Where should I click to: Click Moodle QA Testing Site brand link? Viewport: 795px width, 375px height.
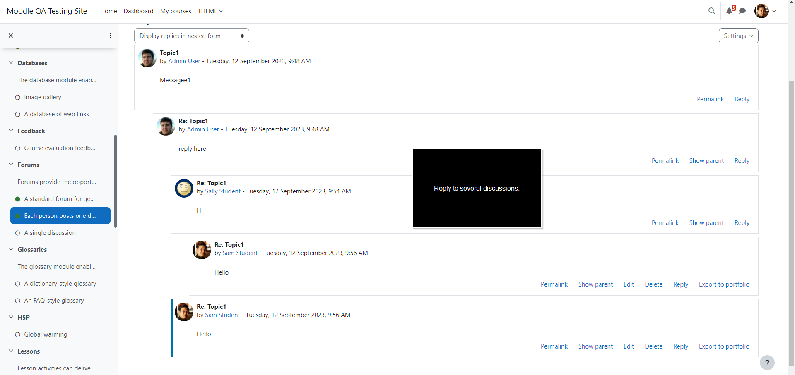[x=47, y=11]
